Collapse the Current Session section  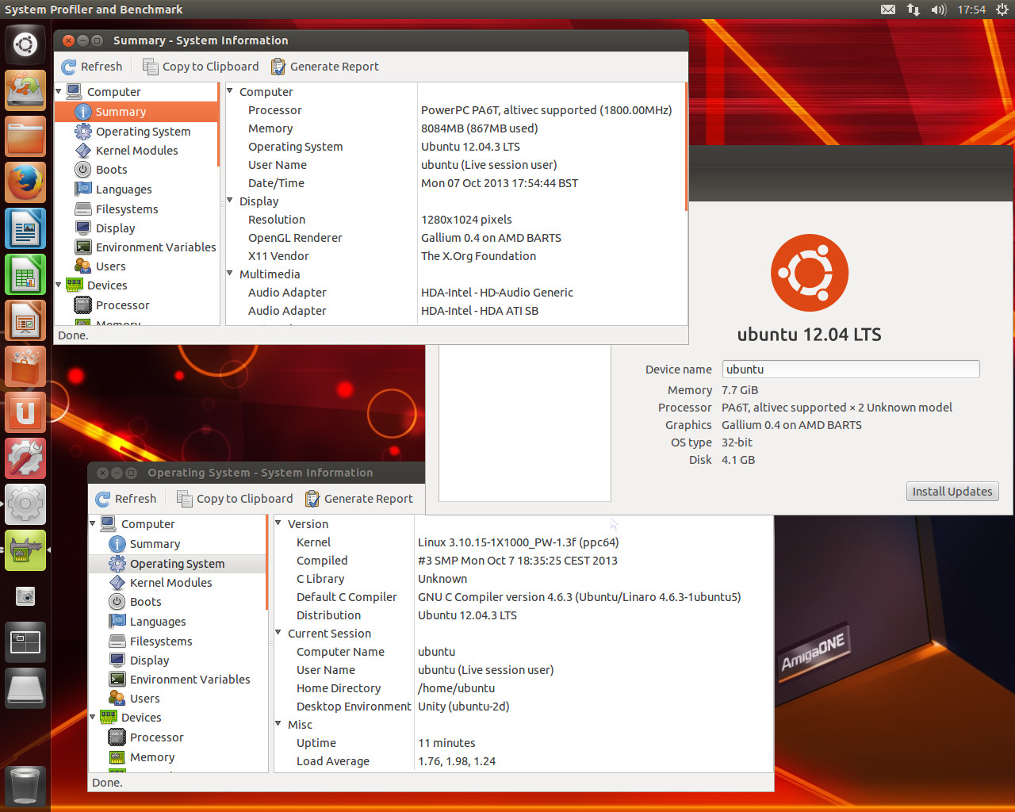(278, 634)
